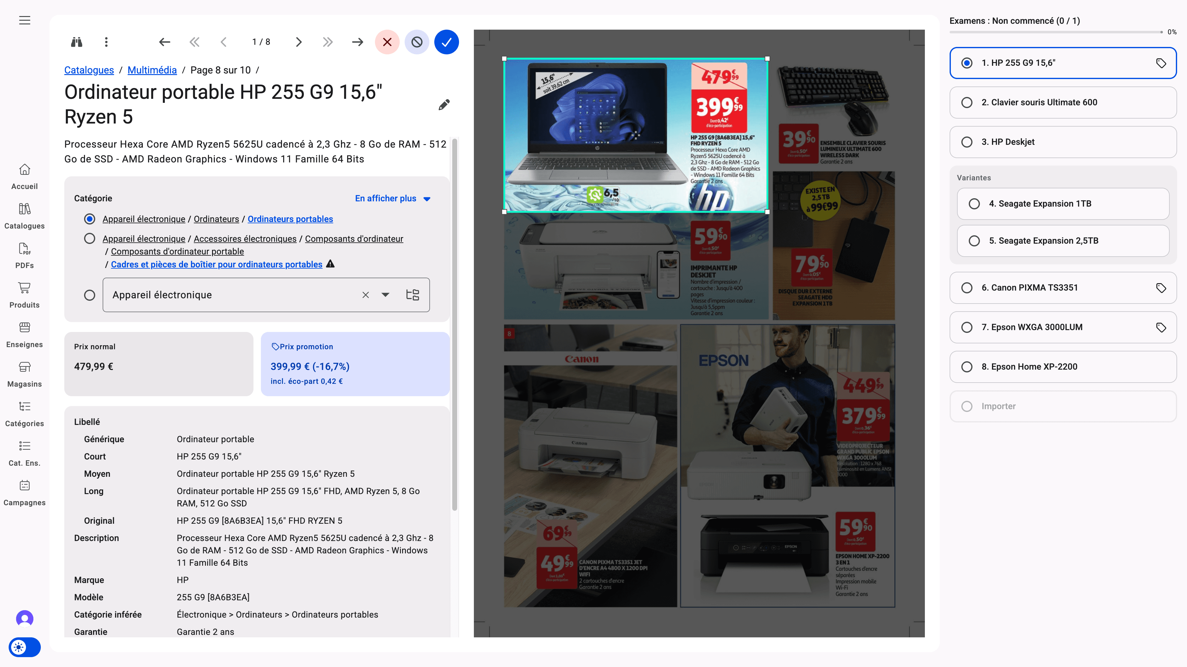Select the Importer option
This screenshot has width=1187, height=667.
point(1063,406)
